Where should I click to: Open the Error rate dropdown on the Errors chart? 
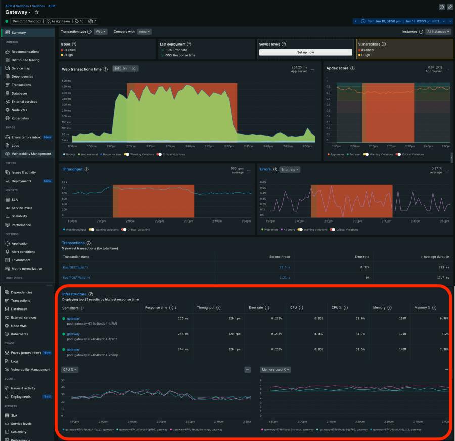pyautogui.click(x=290, y=170)
